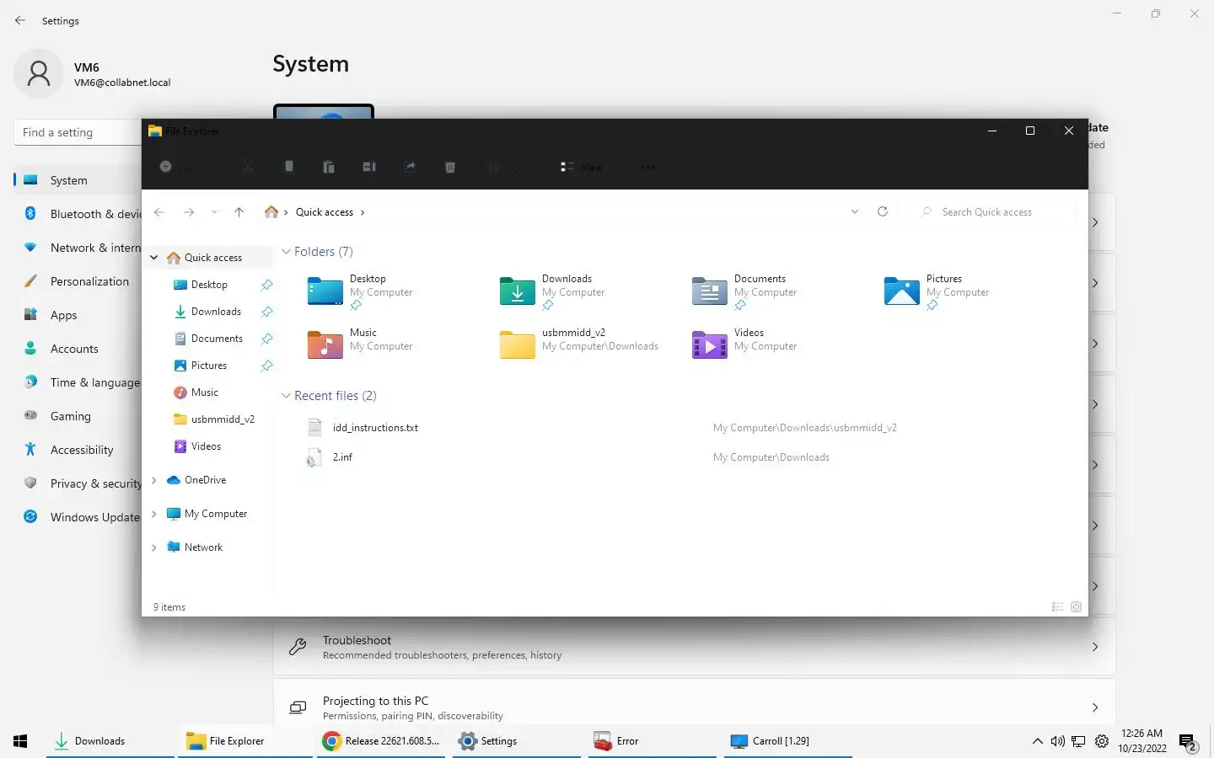Image resolution: width=1214 pixels, height=758 pixels.
Task: Switch to Carroll [1.29] taskbar button
Action: 788,741
